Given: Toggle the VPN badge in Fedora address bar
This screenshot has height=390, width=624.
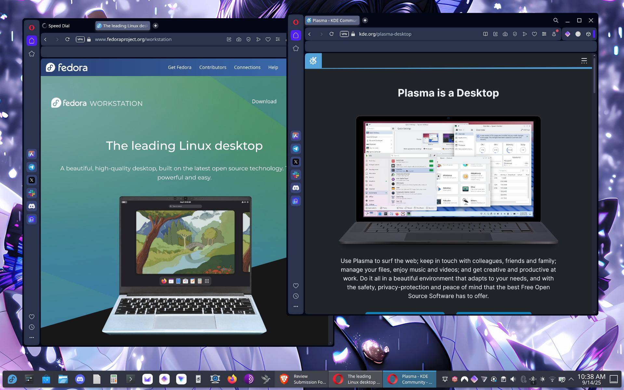Looking at the screenshot, I should point(80,39).
